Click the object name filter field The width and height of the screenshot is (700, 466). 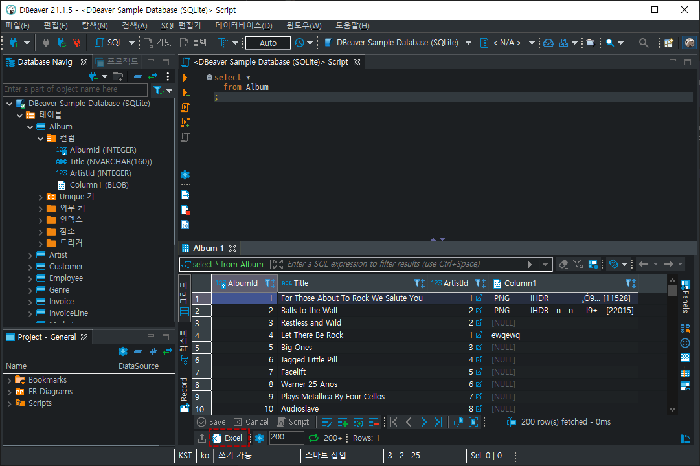click(75, 89)
